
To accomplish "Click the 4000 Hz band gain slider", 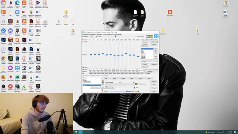I will click(x=126, y=54).
